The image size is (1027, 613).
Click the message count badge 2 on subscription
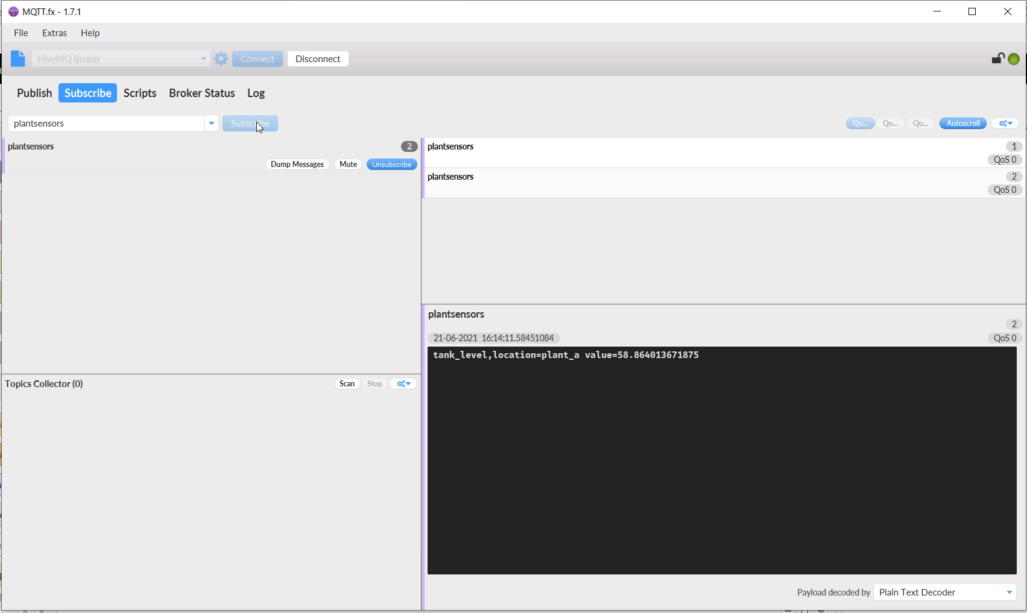pyautogui.click(x=409, y=146)
